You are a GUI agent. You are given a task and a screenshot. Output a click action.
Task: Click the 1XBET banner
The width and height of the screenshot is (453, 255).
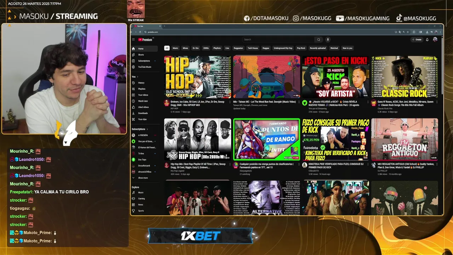click(x=201, y=236)
